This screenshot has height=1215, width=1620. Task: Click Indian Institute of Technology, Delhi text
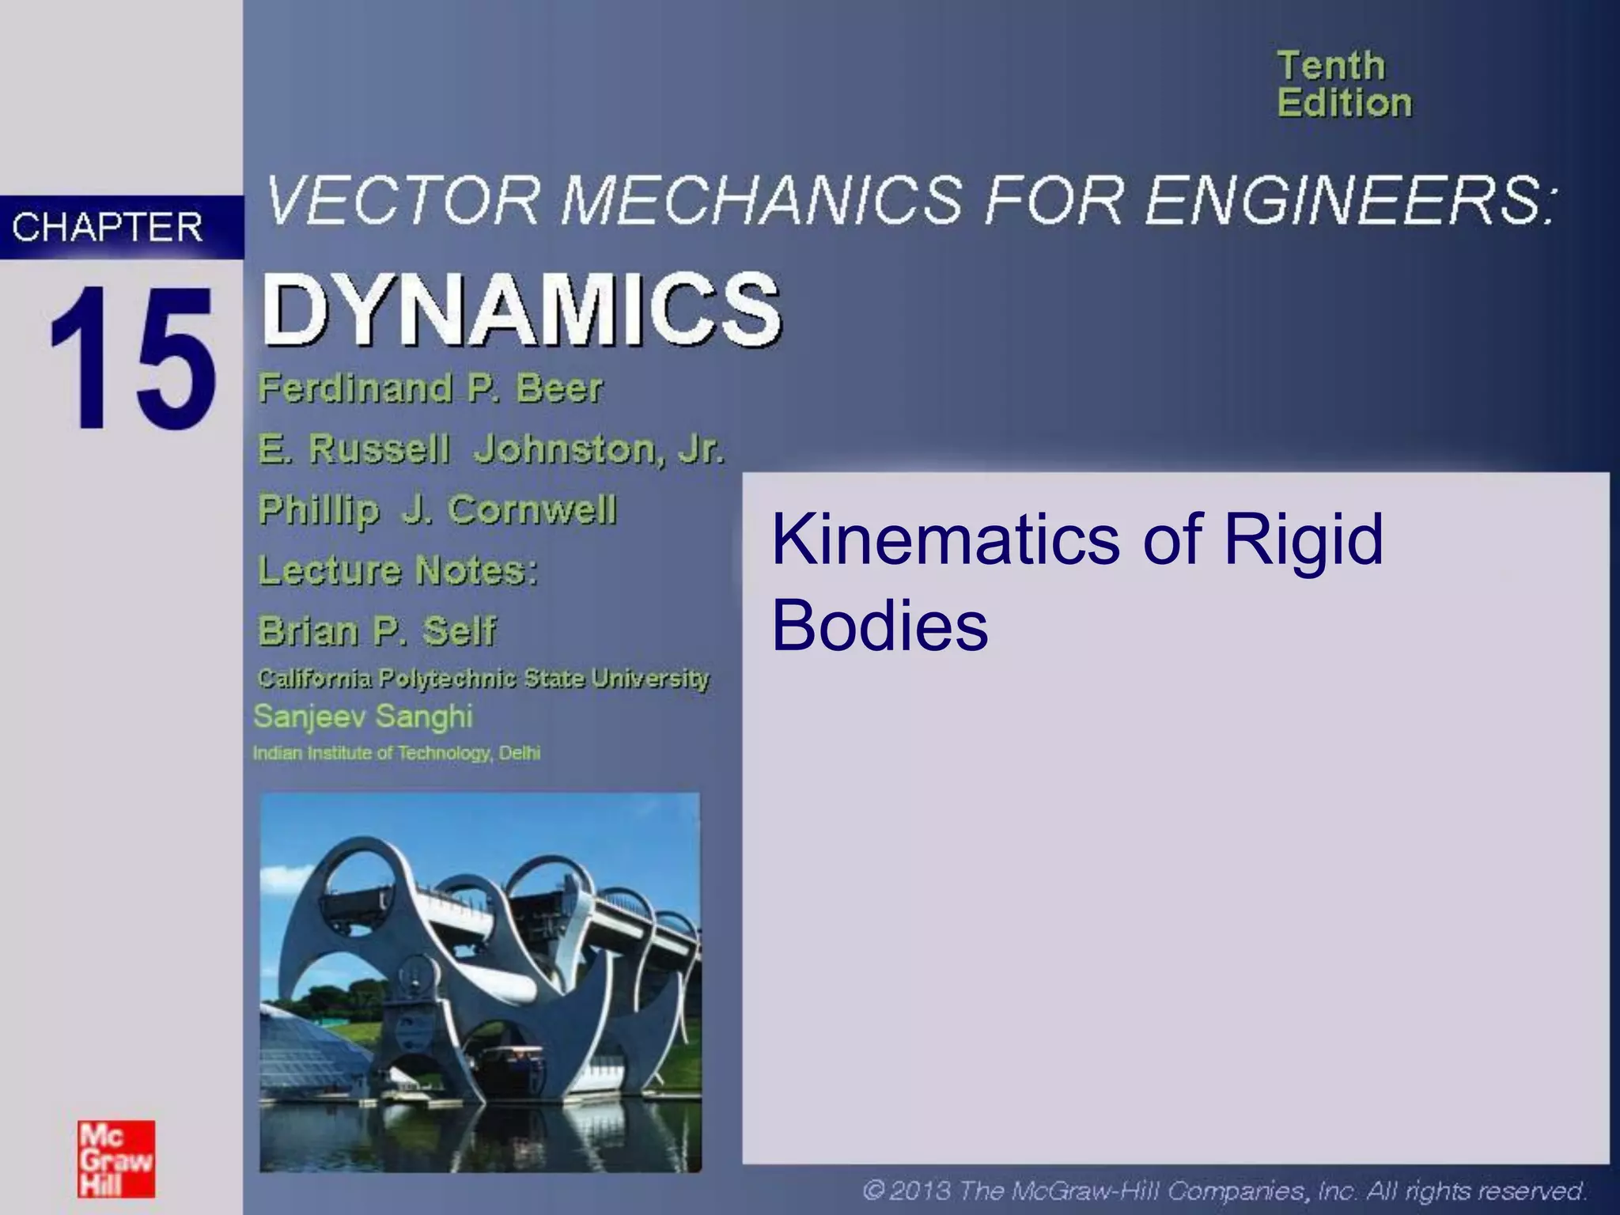click(396, 753)
